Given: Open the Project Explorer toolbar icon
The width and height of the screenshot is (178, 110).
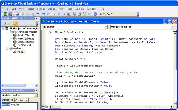Looking at the screenshot, I should pos(75,14).
